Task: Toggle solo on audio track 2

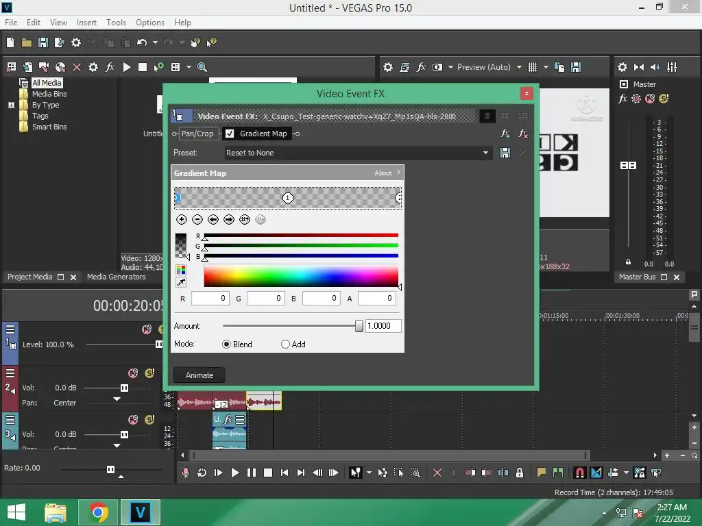Action: point(150,373)
